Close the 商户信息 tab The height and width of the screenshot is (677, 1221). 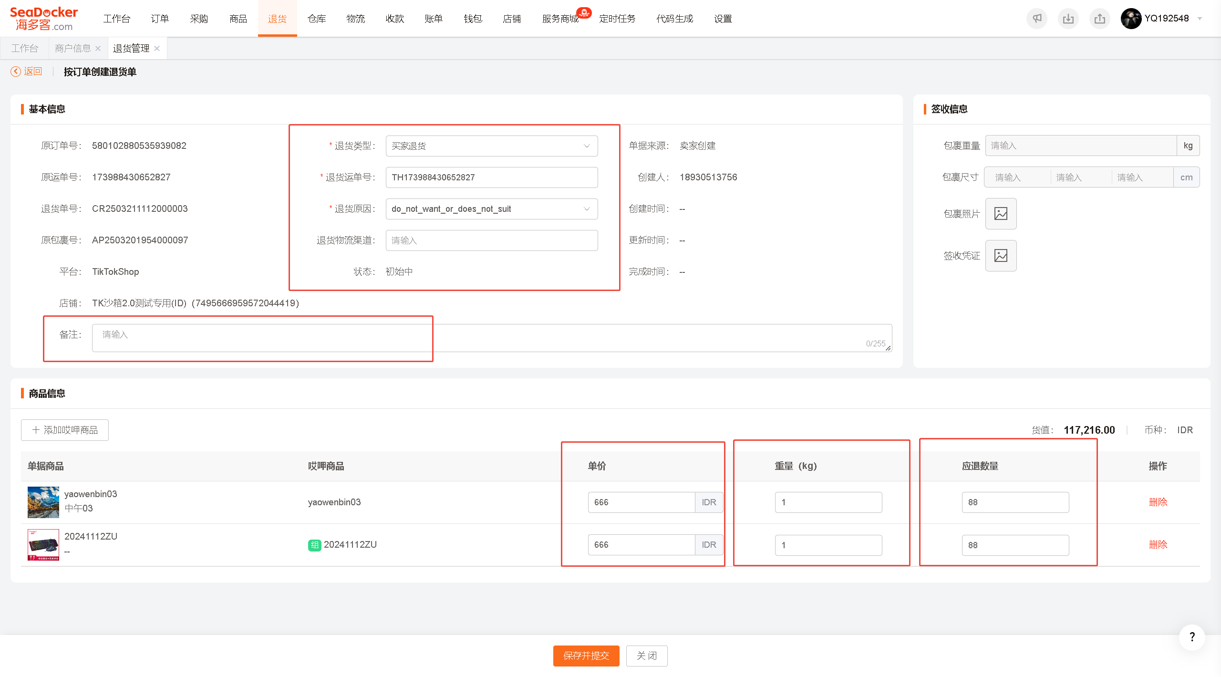tap(98, 48)
